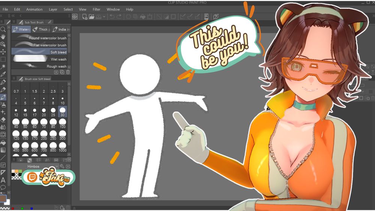Click the color set wrench edit icon
Viewport: 375px width, 211px height.
pos(62,166)
